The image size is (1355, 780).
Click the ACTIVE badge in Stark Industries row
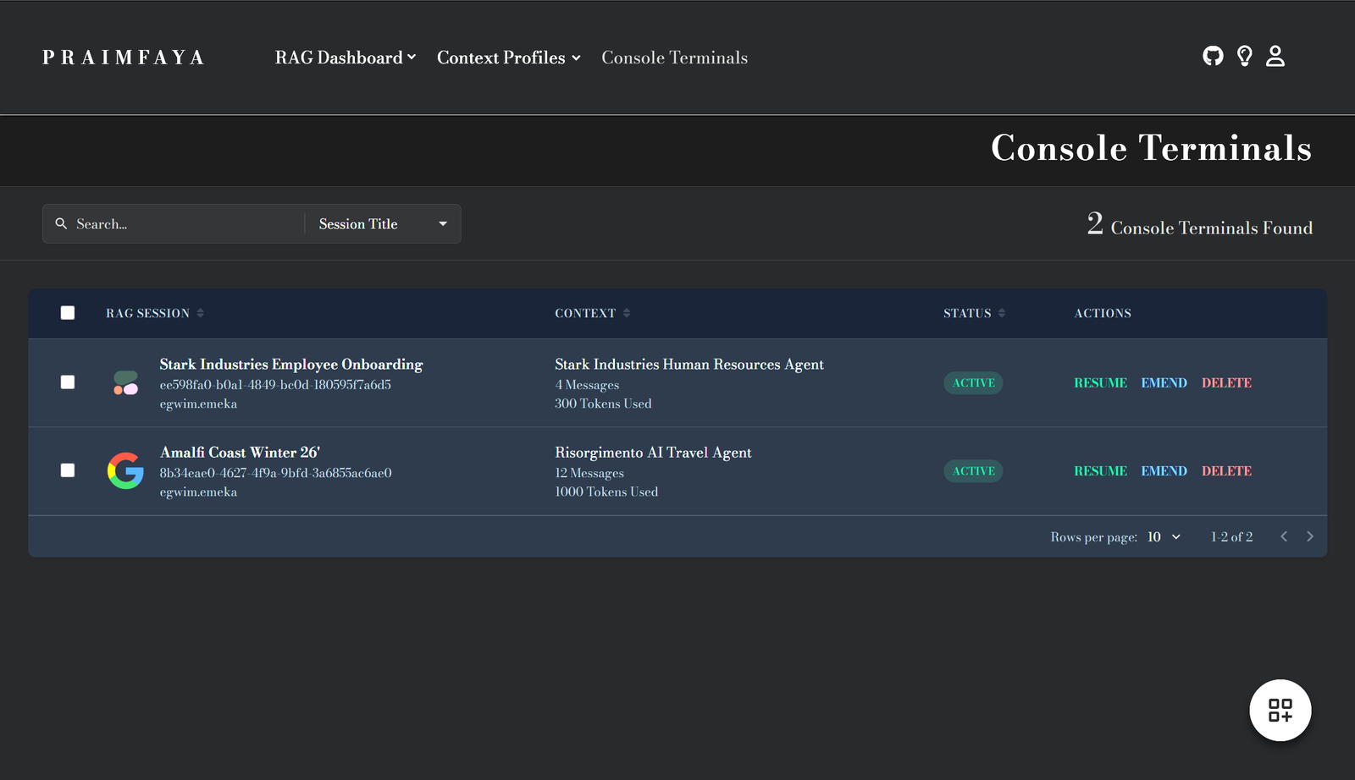coord(973,383)
